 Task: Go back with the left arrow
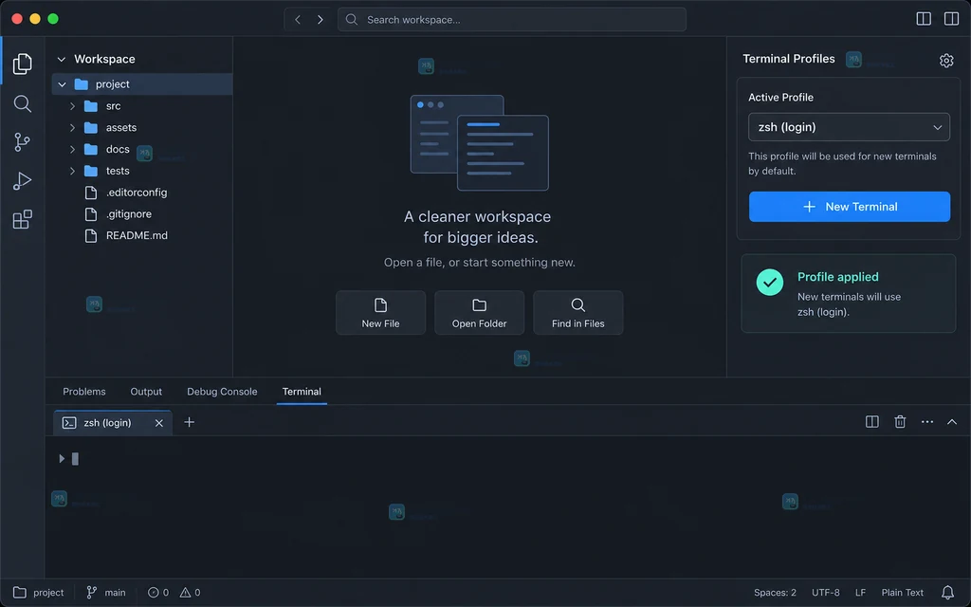298,19
